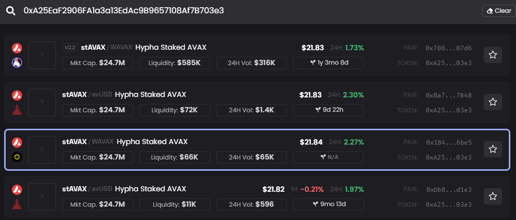Star the stAVAX pair with $72K liquidity
This screenshot has width=516, height=220.
point(492,102)
